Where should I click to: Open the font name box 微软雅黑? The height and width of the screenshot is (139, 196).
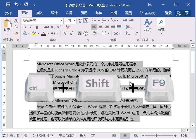(42, 21)
